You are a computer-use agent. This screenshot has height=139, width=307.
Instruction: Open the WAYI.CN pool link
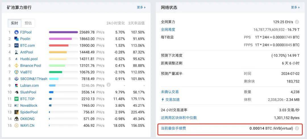[x=27, y=125]
